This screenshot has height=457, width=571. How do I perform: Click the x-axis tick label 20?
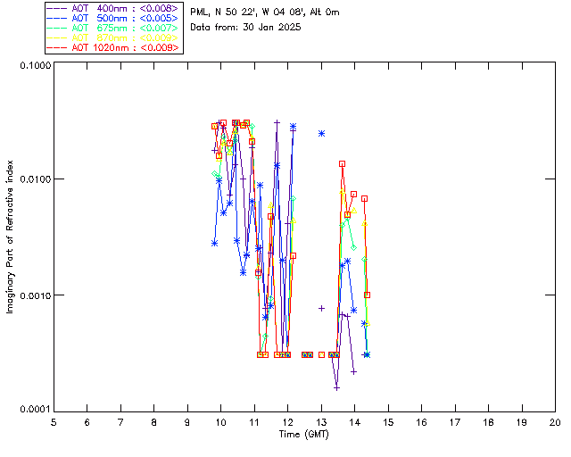click(x=555, y=422)
